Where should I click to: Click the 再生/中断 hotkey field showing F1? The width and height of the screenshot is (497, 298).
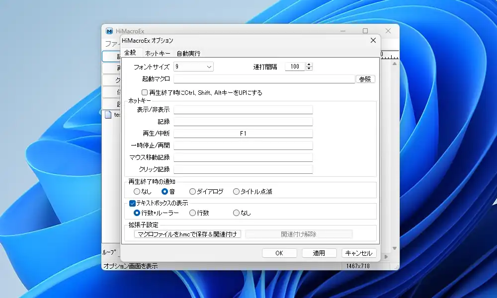tap(243, 133)
